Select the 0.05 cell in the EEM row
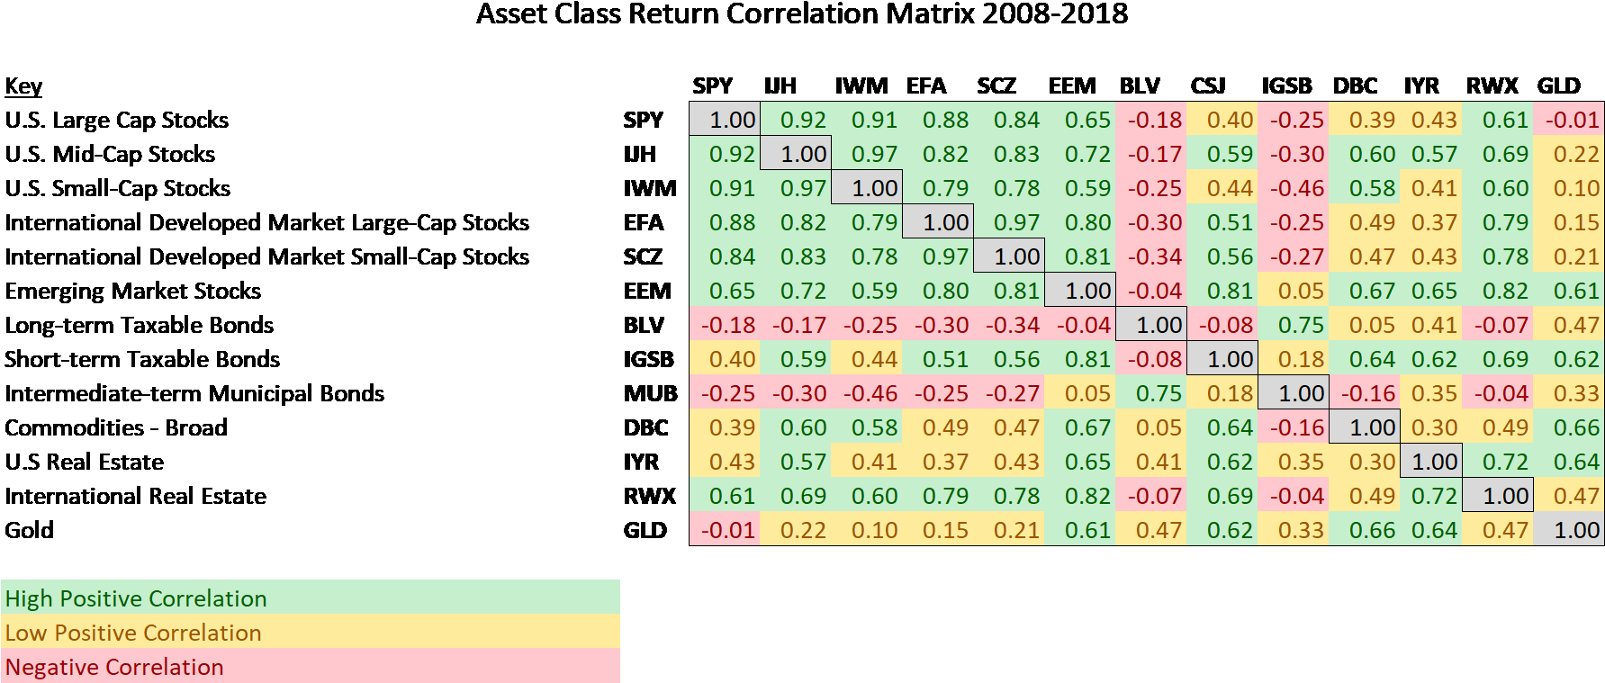Screen dimensions: 1605x683 [1294, 291]
